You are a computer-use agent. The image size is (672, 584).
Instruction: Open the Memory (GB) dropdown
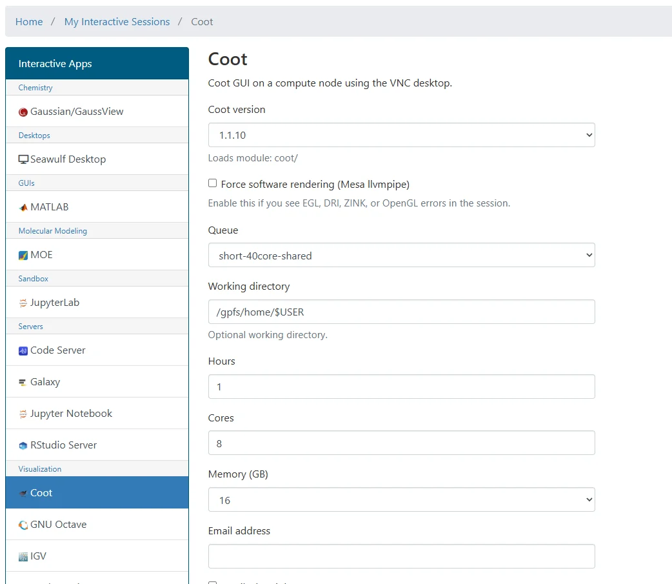coord(402,499)
